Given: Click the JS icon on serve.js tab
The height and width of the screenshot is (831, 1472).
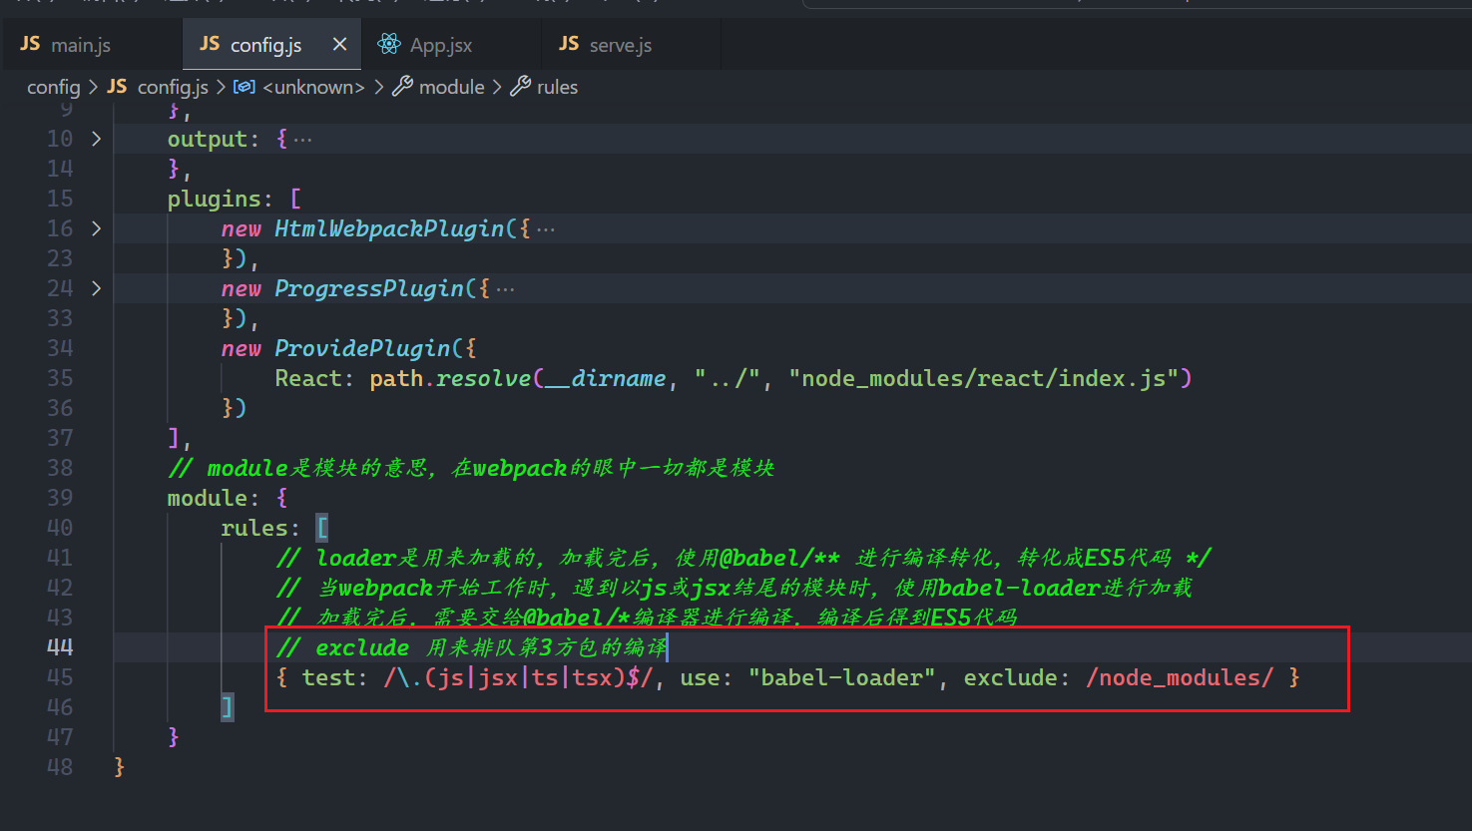Looking at the screenshot, I should pyautogui.click(x=569, y=44).
